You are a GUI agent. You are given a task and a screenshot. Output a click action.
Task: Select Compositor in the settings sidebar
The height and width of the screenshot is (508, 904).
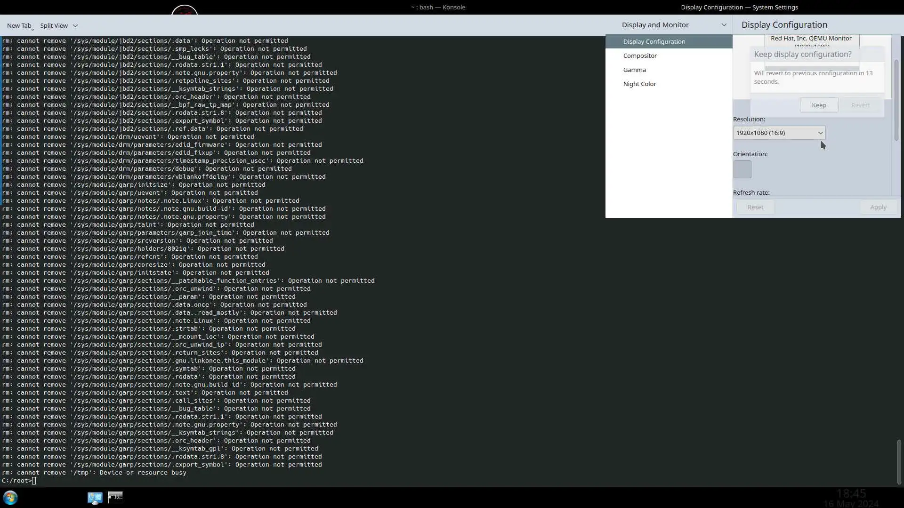click(x=640, y=56)
